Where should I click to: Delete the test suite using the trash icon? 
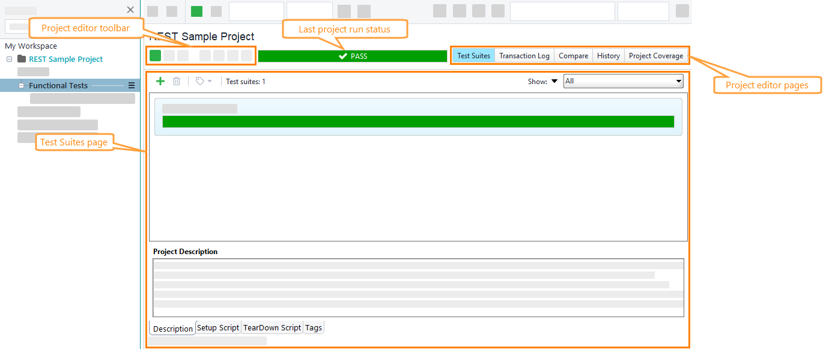[x=176, y=80]
